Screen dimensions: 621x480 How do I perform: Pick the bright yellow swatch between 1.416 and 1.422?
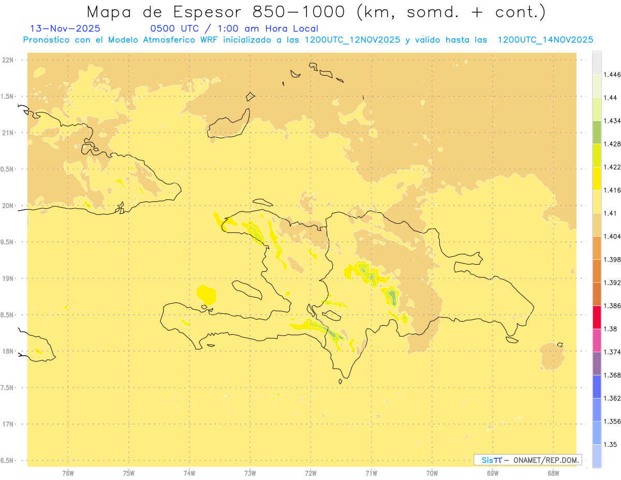pyautogui.click(x=597, y=179)
